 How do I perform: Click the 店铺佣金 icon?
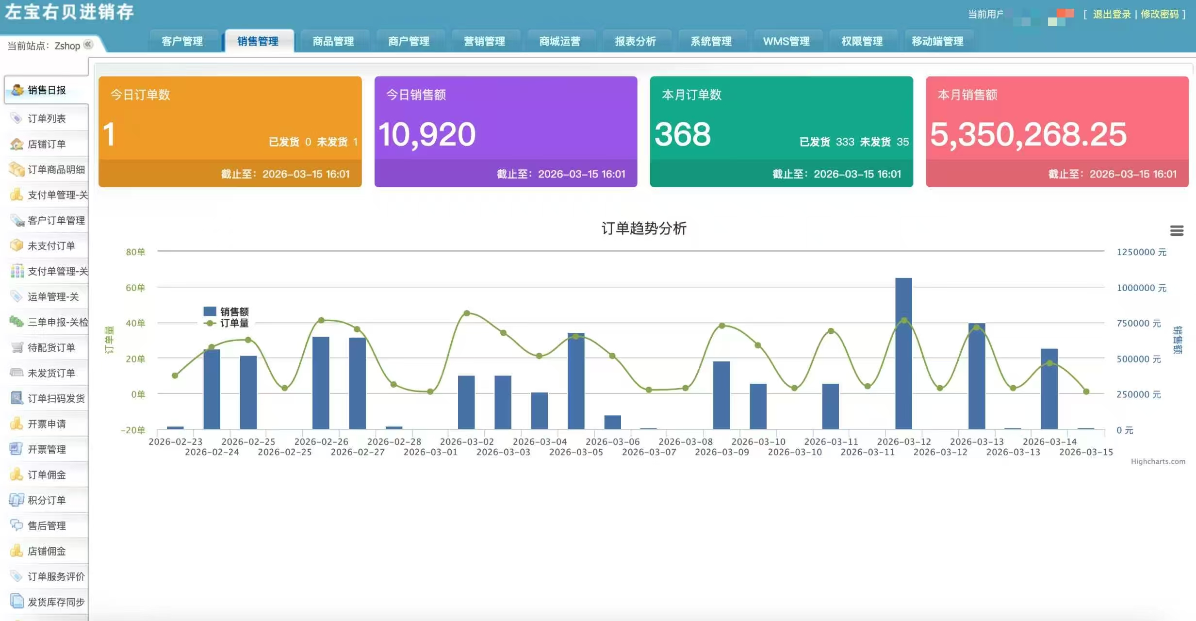click(17, 551)
